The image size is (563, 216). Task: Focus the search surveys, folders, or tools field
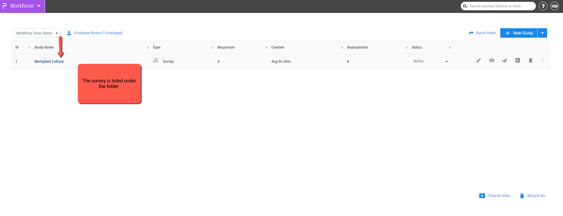coord(498,6)
